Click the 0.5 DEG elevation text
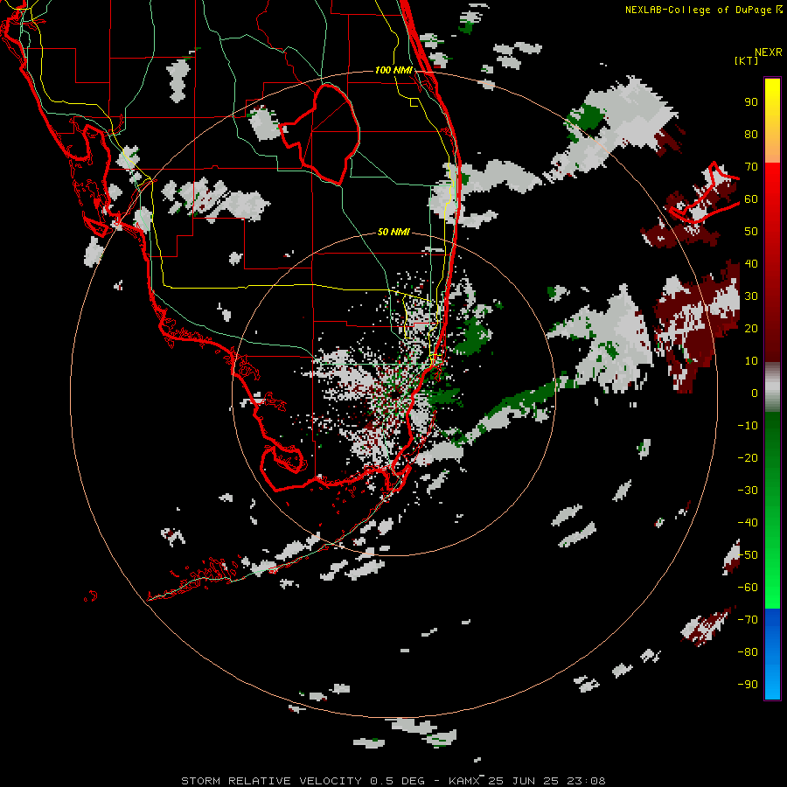The width and height of the screenshot is (787, 787). [x=397, y=781]
